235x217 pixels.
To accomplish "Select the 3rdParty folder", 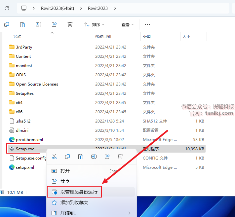I will point(24,47).
